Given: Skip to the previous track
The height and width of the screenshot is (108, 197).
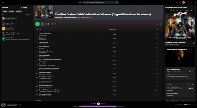Looking at the screenshot, I should pyautogui.click(x=95, y=104).
